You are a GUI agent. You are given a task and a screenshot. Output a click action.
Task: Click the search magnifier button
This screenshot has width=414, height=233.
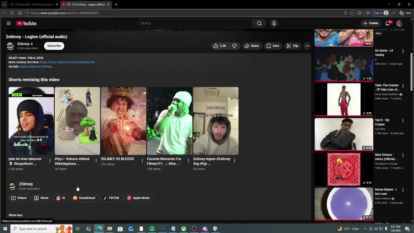coord(259,23)
